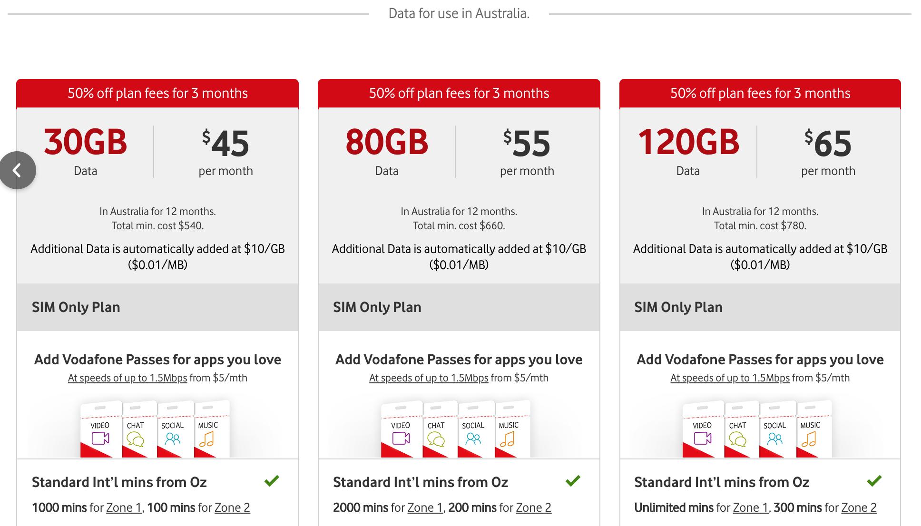Select the Music pass icon on 80GB plan
921x526 pixels.
[x=508, y=438]
